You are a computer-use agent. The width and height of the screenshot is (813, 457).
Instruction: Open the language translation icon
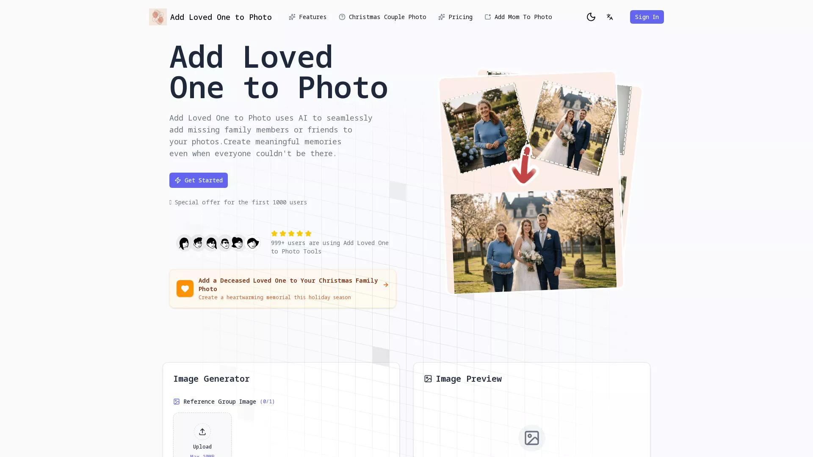[x=610, y=17]
